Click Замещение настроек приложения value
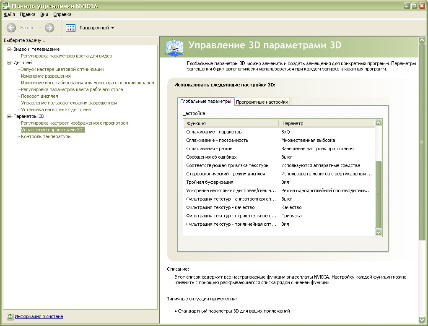Screen dimensions: 428x326 pyautogui.click(x=317, y=149)
